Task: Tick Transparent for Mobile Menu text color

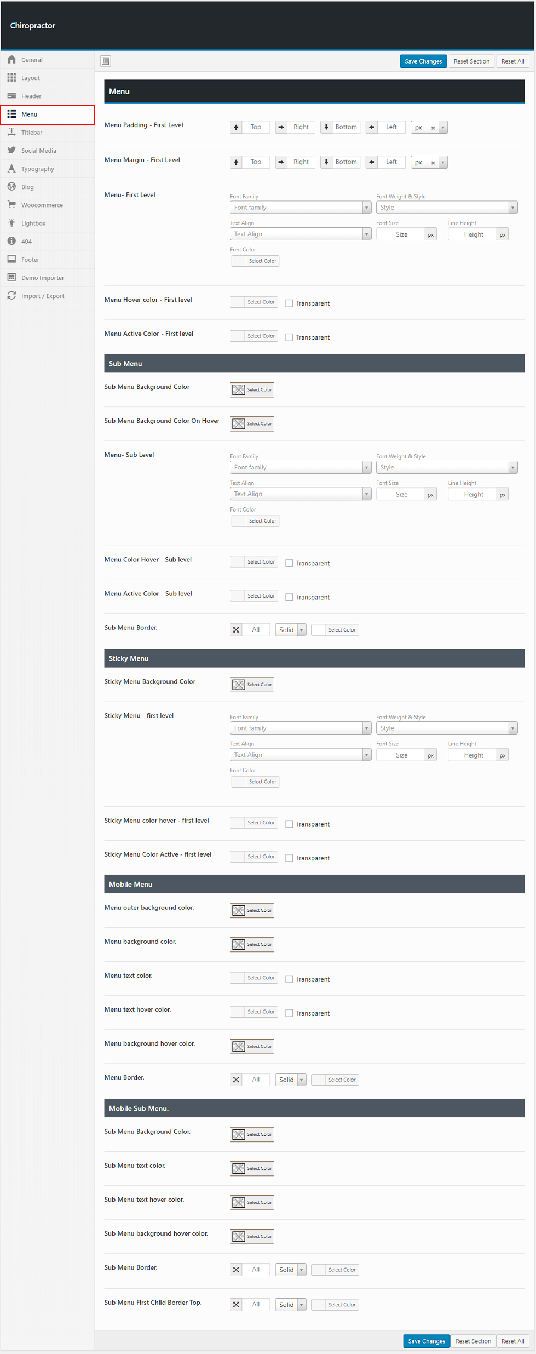Action: pos(289,979)
